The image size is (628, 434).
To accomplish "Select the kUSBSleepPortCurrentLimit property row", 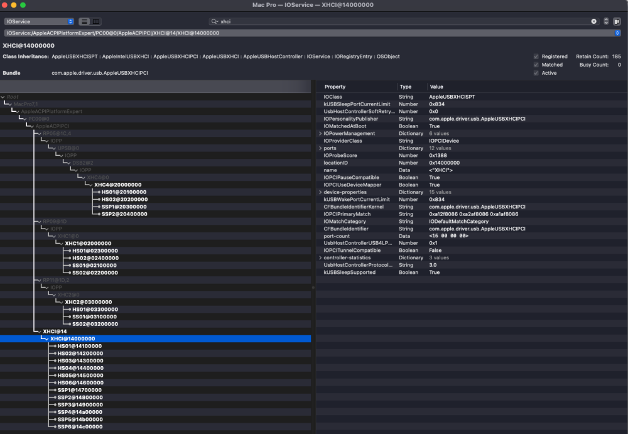I will coord(472,104).
